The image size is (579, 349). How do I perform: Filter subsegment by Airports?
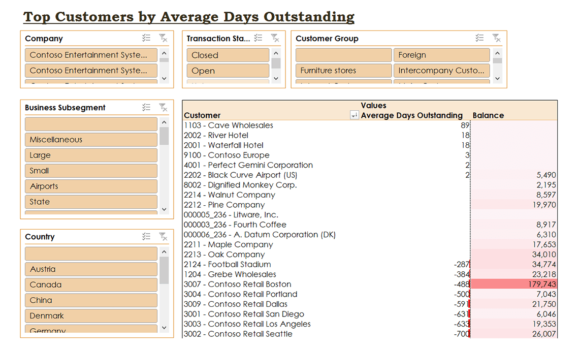(91, 186)
